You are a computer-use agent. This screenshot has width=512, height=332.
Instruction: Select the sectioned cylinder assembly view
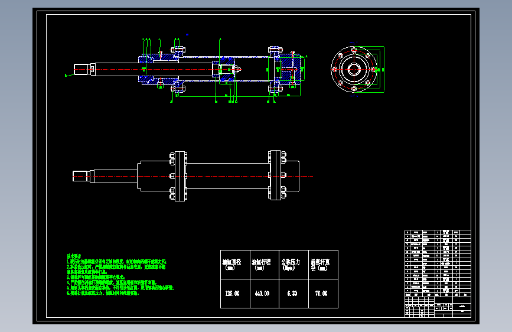tap(186, 70)
